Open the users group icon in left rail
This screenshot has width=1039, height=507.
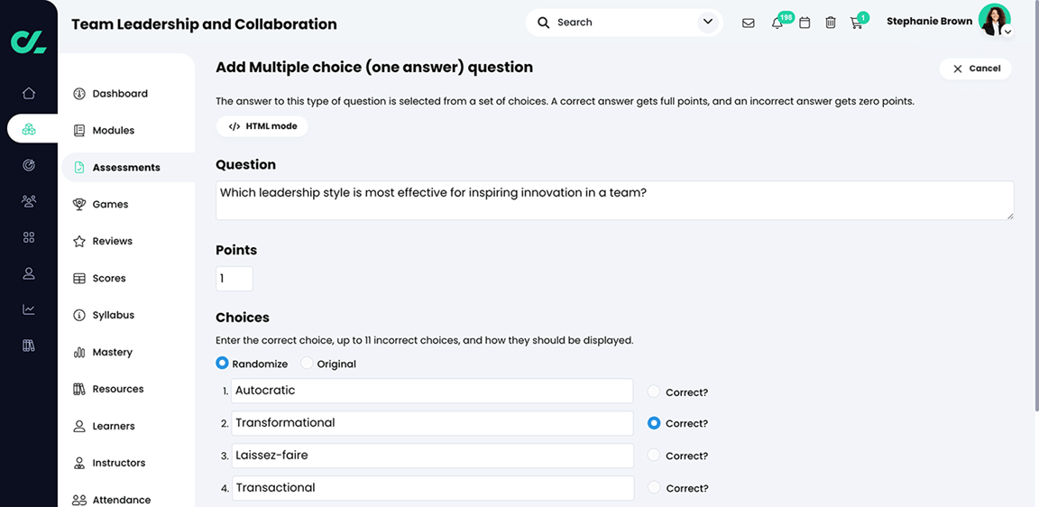tap(29, 201)
